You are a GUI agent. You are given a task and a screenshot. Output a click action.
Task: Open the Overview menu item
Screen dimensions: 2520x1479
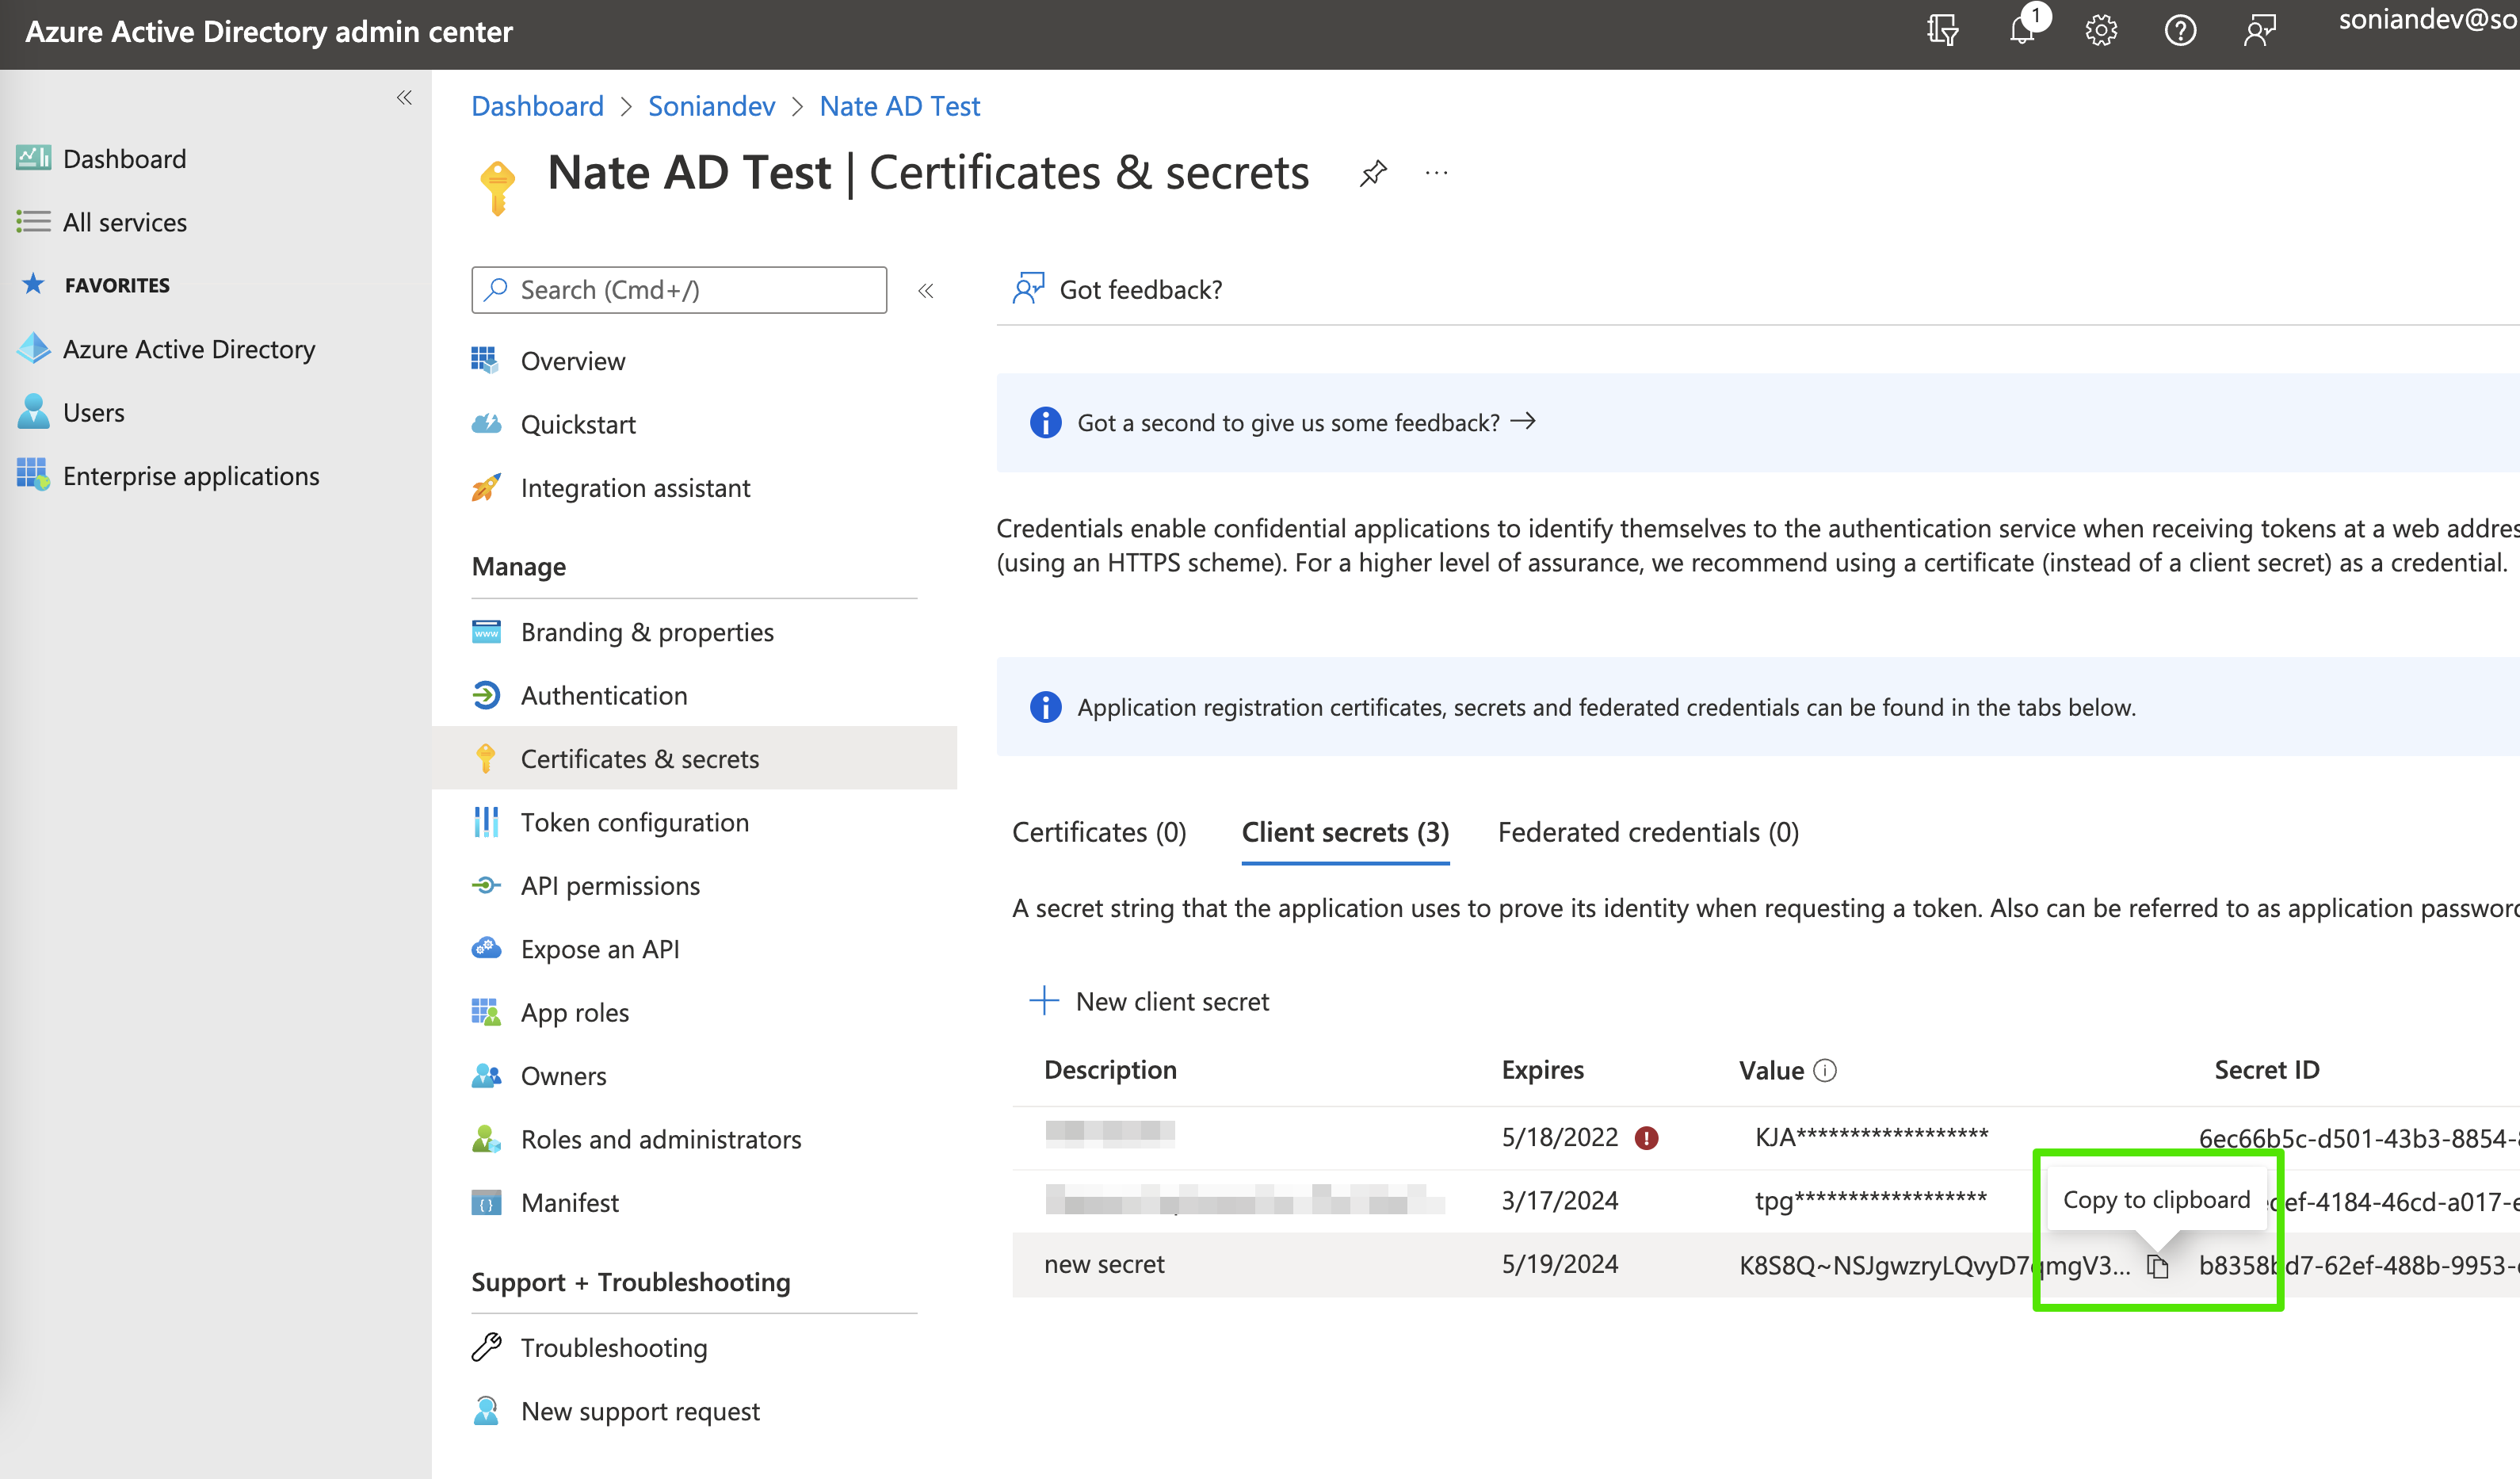[572, 361]
